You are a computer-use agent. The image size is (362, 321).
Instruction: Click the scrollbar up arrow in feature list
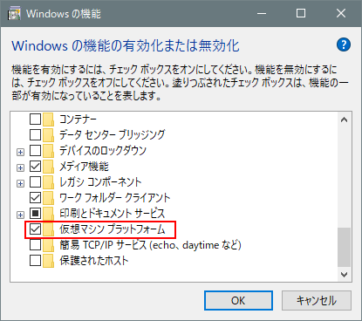(x=344, y=120)
